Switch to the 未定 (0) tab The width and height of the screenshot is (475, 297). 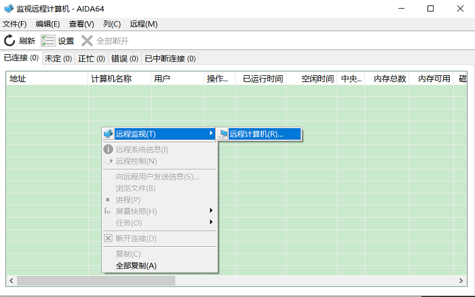(58, 58)
